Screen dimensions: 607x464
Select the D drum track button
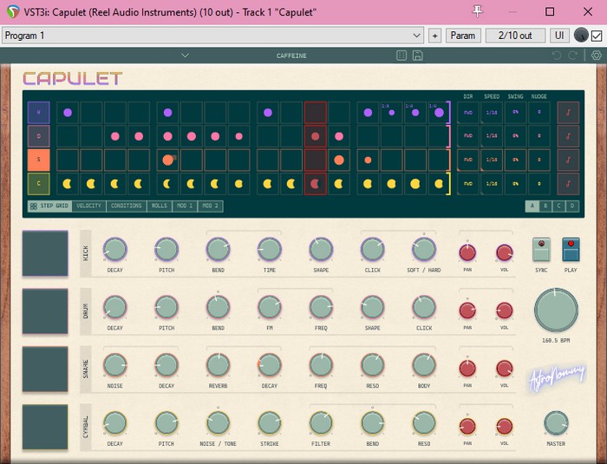pyautogui.click(x=39, y=136)
